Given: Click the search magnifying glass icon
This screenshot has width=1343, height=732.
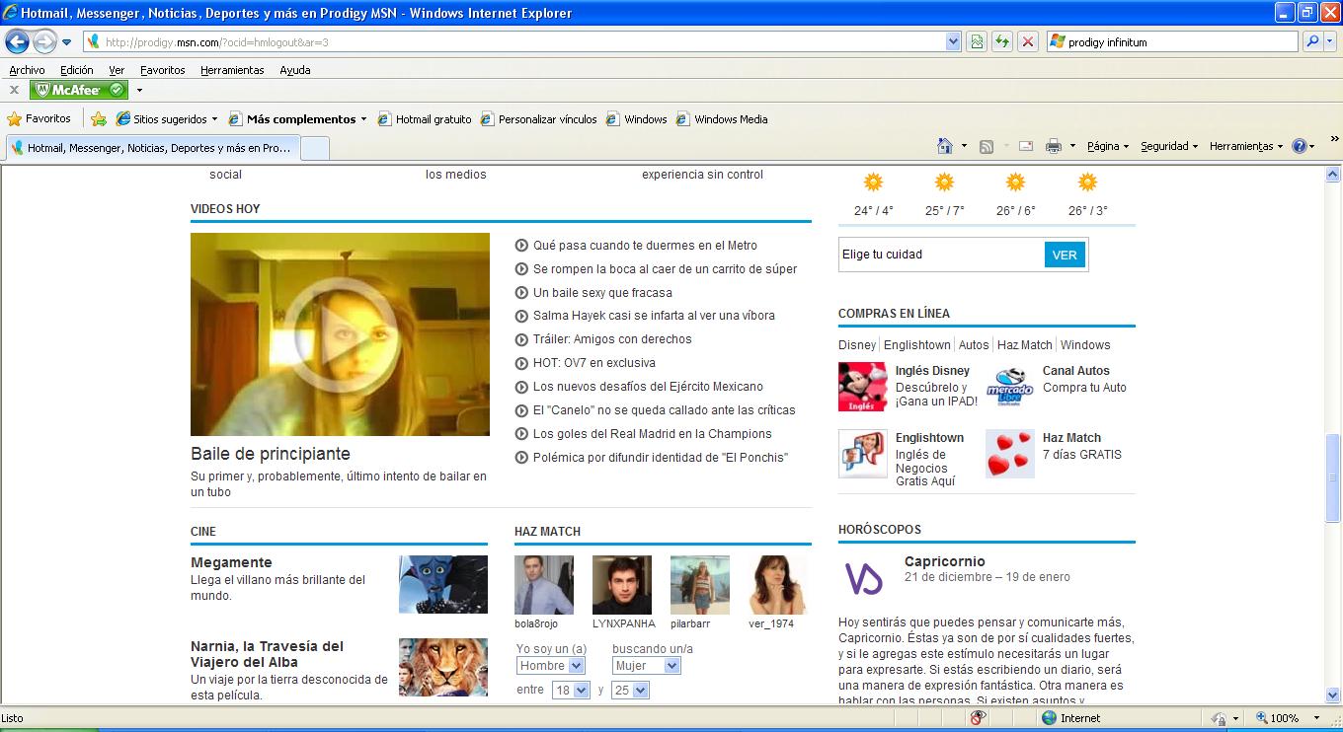Looking at the screenshot, I should pos(1313,40).
